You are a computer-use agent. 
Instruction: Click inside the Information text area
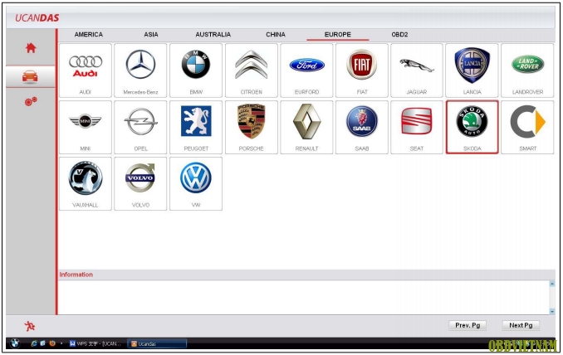pyautogui.click(x=304, y=298)
